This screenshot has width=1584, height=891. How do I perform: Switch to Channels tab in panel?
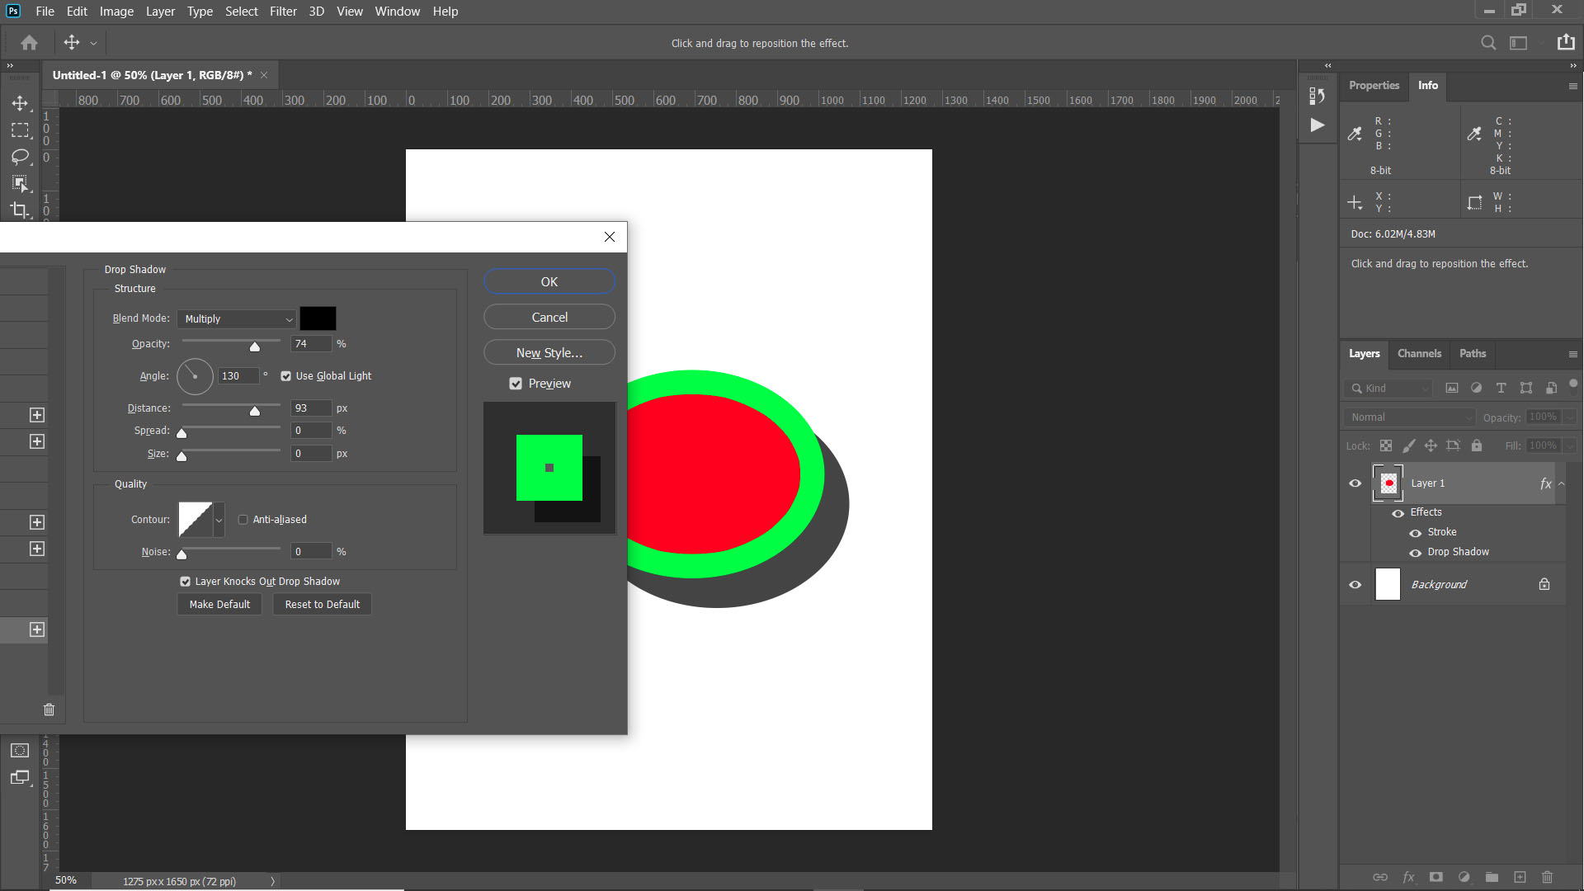pos(1420,352)
